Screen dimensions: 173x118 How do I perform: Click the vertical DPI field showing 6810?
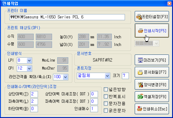(x=44, y=37)
